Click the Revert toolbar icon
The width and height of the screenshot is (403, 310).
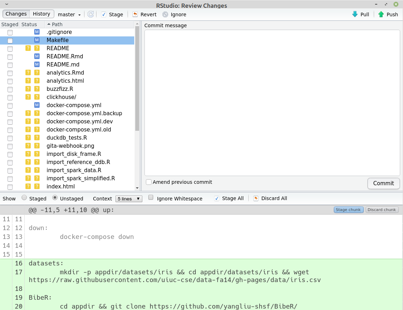(135, 14)
